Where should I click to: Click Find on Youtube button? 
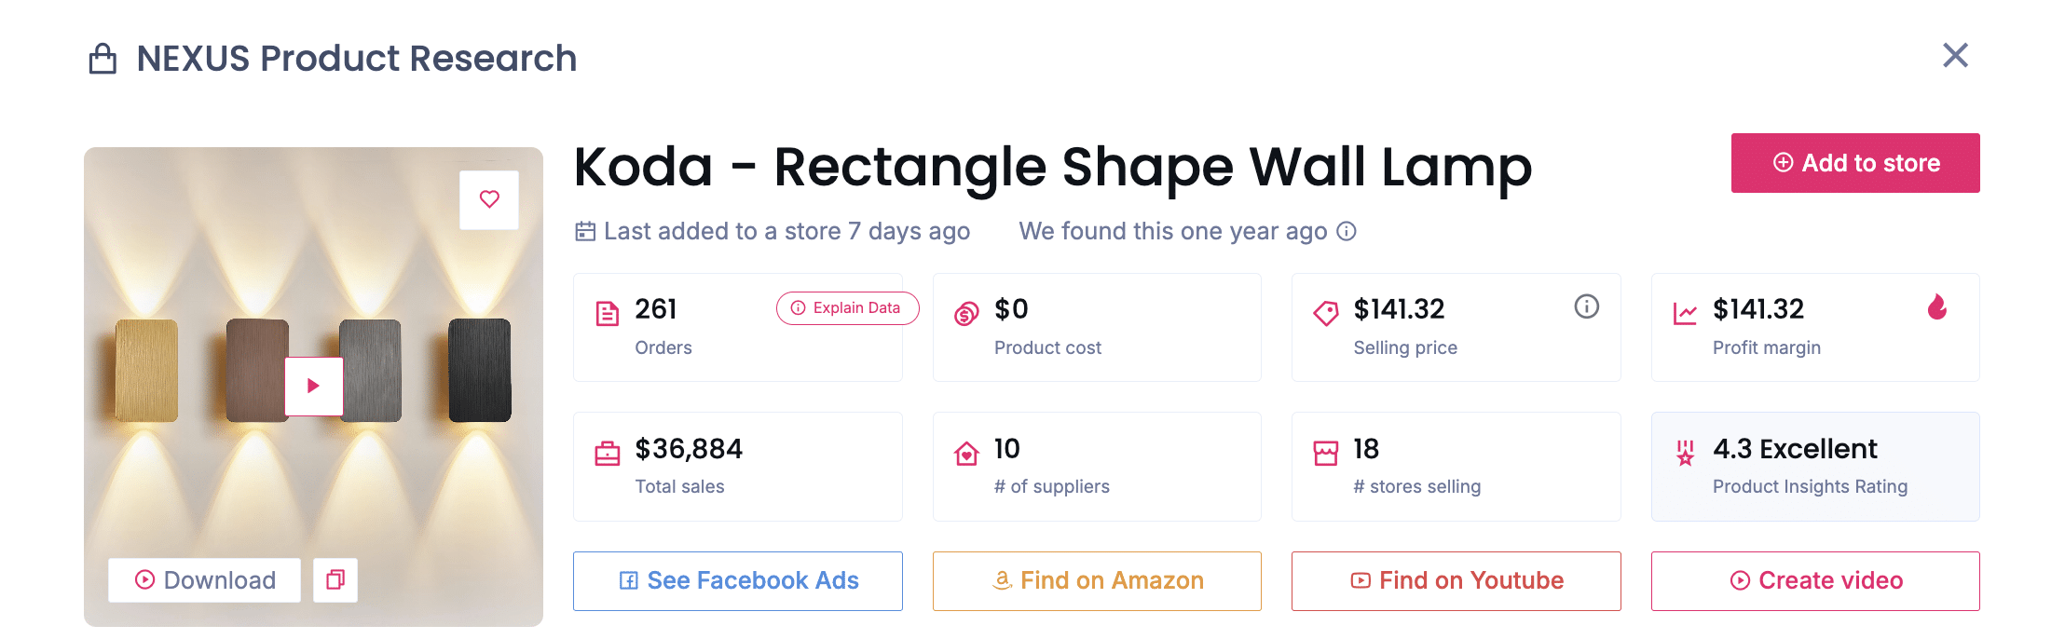point(1456,581)
